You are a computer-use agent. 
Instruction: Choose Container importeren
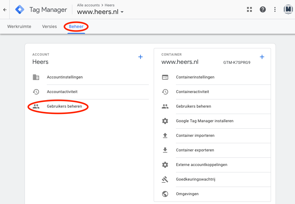pos(195,136)
